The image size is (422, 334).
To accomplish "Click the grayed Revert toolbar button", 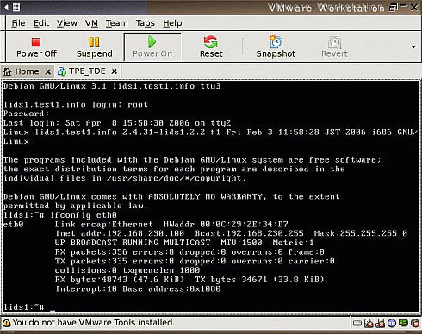I will 334,47.
